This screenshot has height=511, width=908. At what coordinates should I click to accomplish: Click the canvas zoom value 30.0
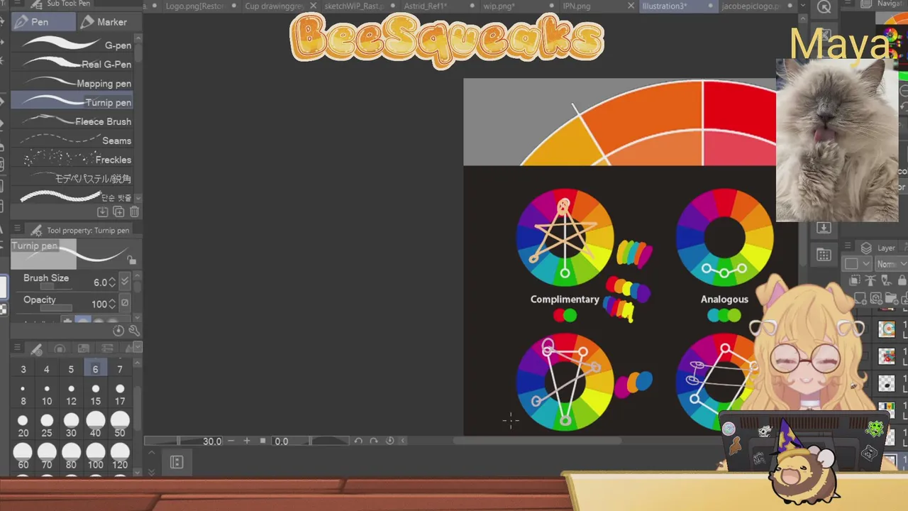coord(212,441)
